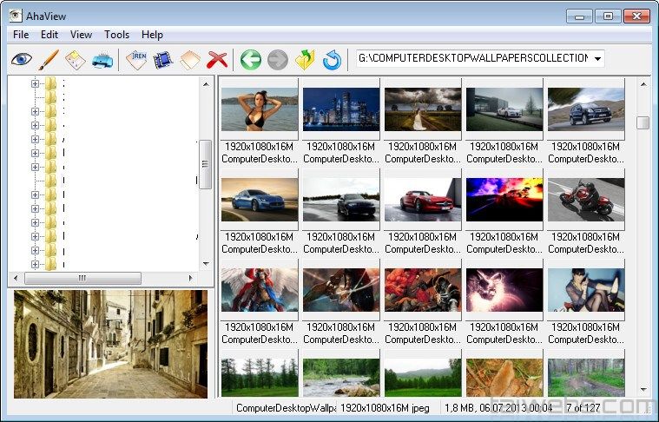
Task: Open the File menu
Action: coord(21,35)
